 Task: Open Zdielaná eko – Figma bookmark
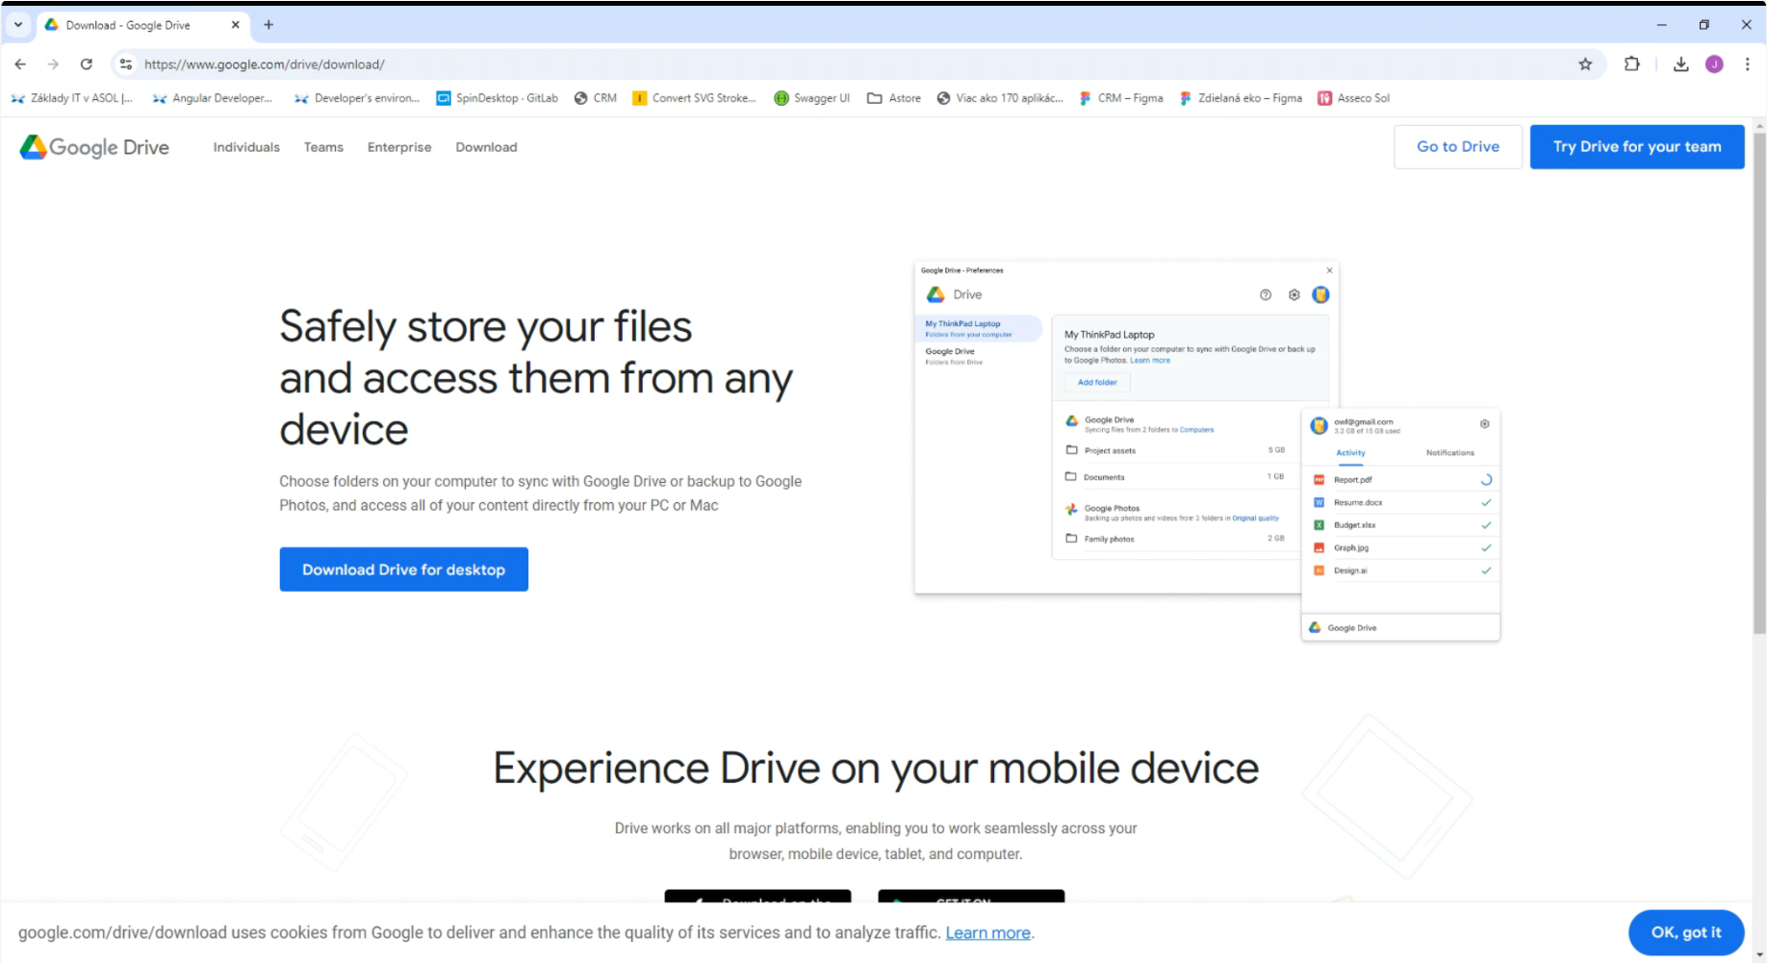pyautogui.click(x=1241, y=98)
